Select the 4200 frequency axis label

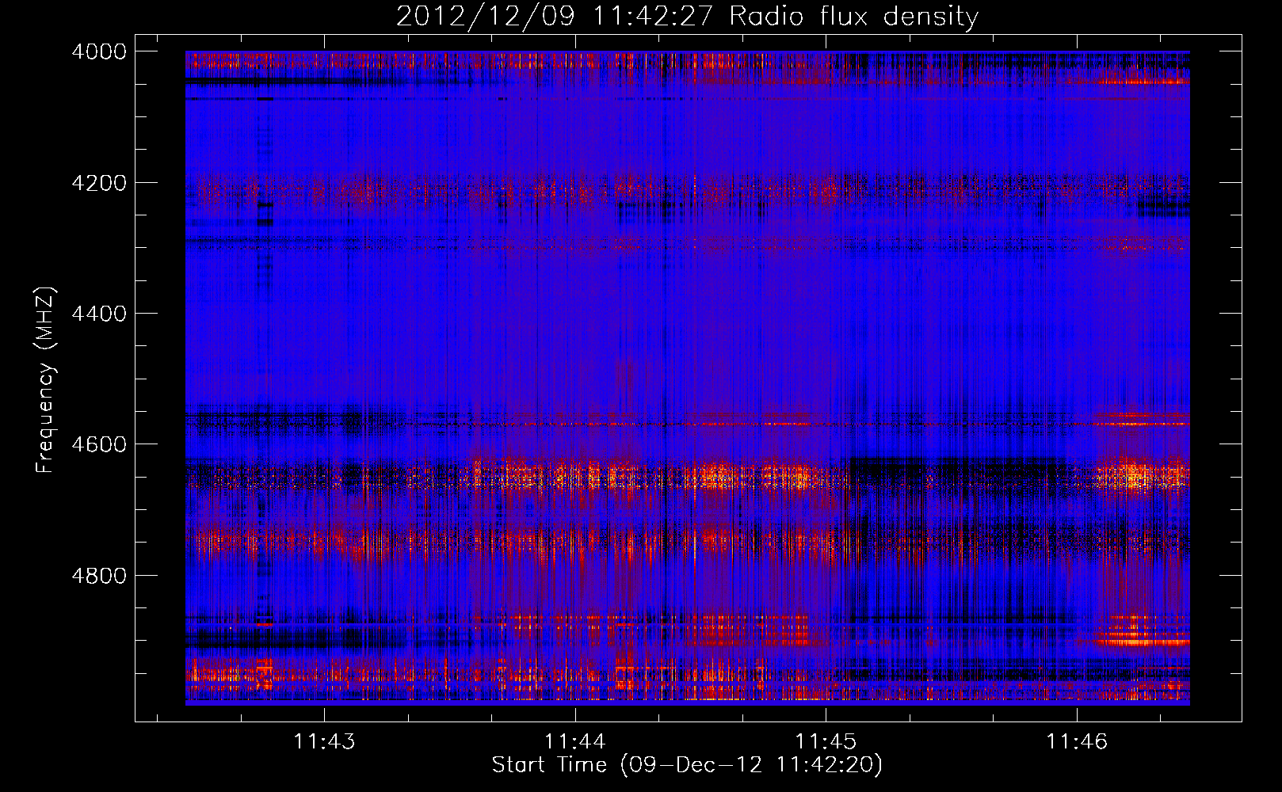tap(99, 183)
